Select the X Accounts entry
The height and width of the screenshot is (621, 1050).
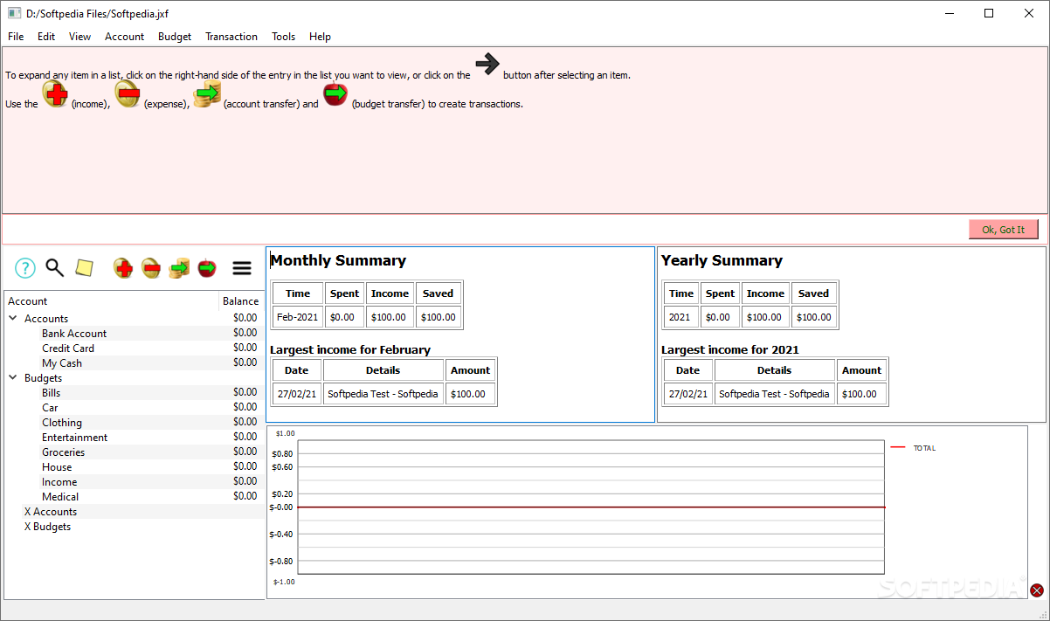[51, 512]
